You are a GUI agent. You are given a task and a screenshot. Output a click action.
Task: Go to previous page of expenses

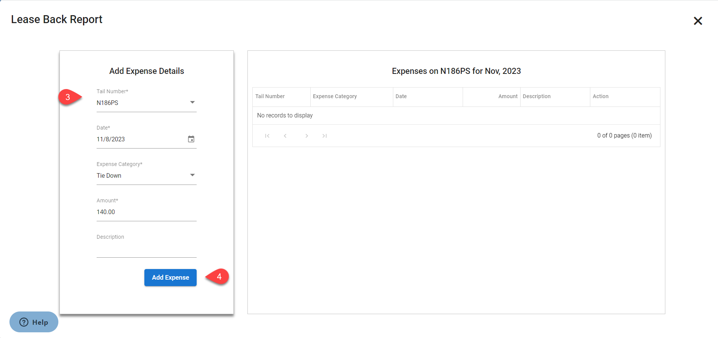pos(285,136)
